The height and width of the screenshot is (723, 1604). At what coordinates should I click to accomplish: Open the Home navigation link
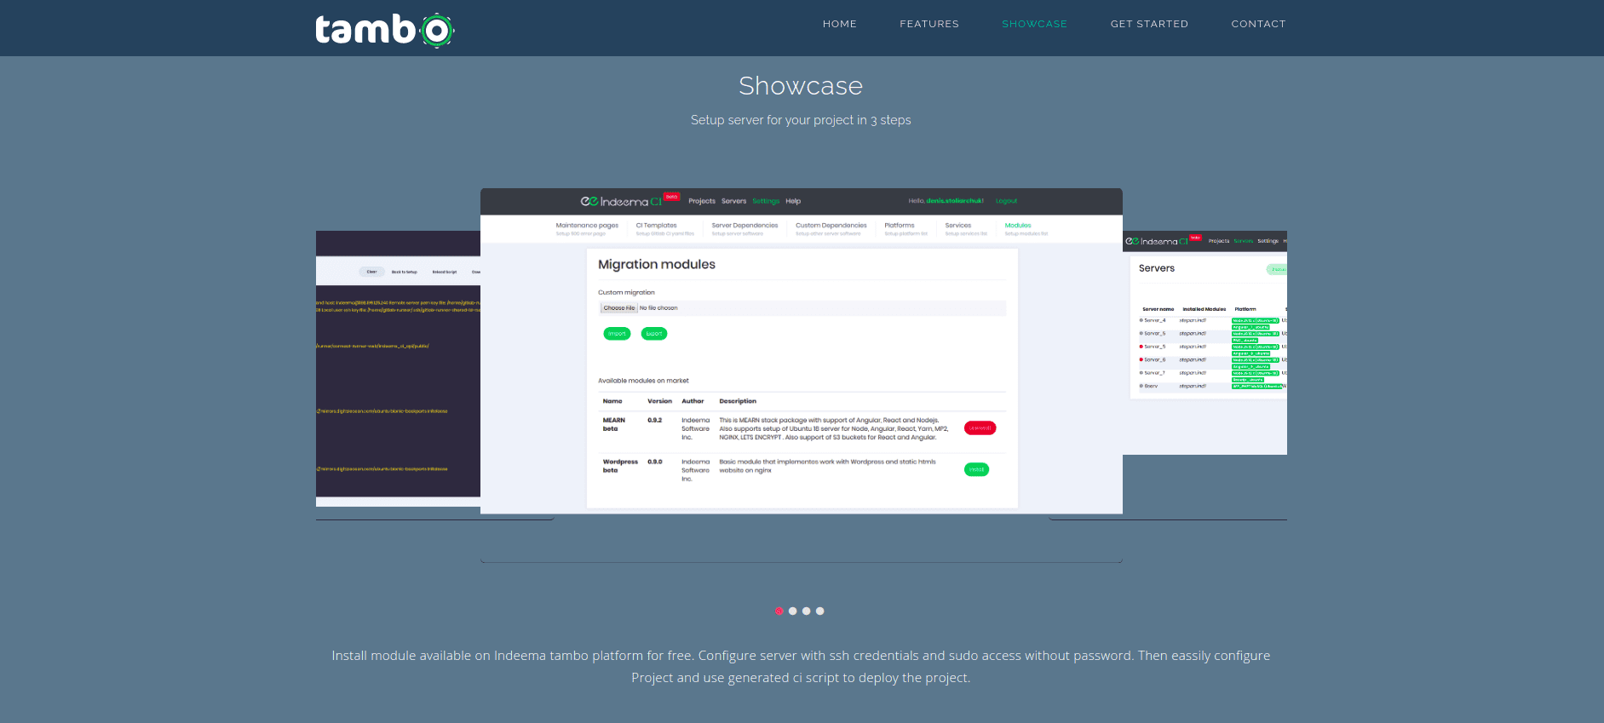click(839, 24)
